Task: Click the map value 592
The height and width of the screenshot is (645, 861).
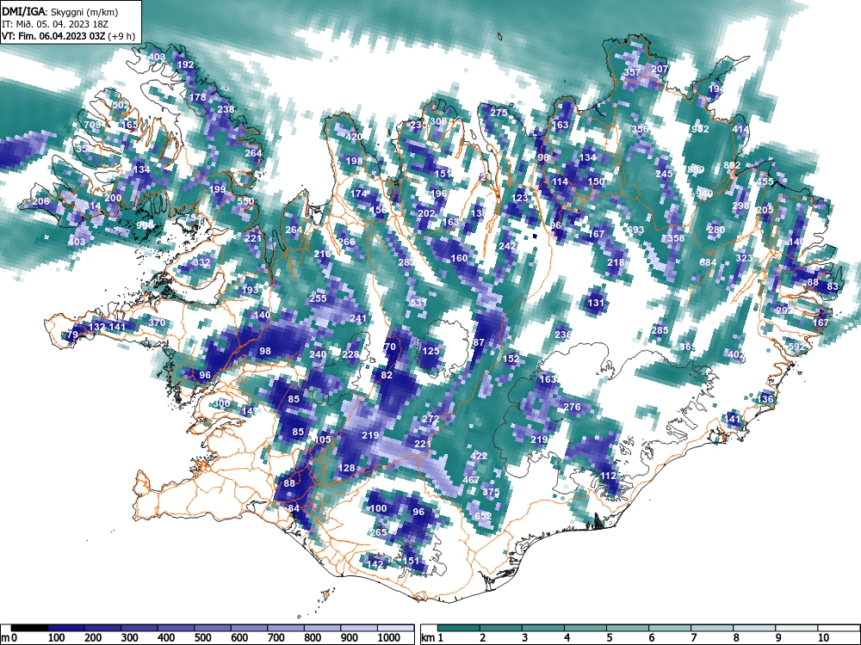Action: 796,347
